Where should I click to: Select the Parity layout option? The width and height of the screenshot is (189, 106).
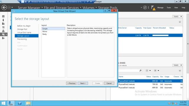(x=53, y=34)
